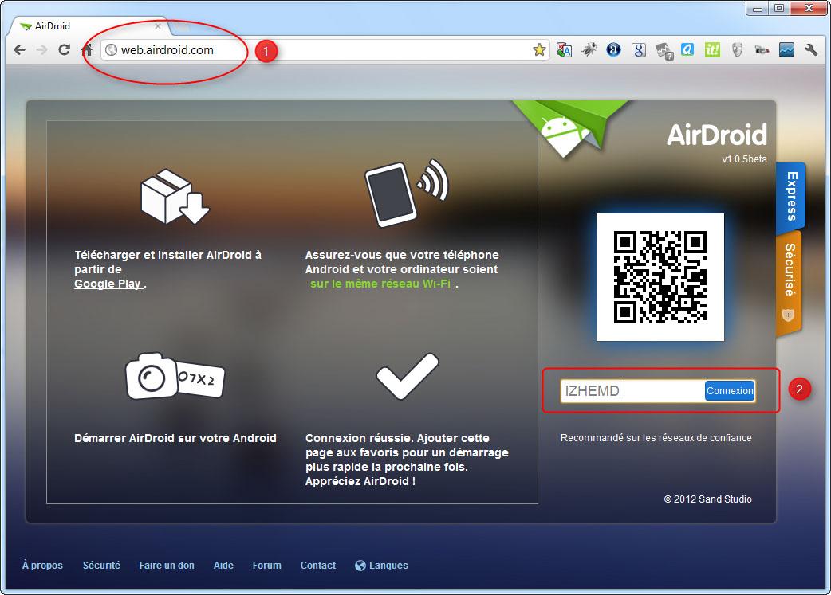Click the QR code image
Viewport: 831px width, 595px height.
[660, 277]
